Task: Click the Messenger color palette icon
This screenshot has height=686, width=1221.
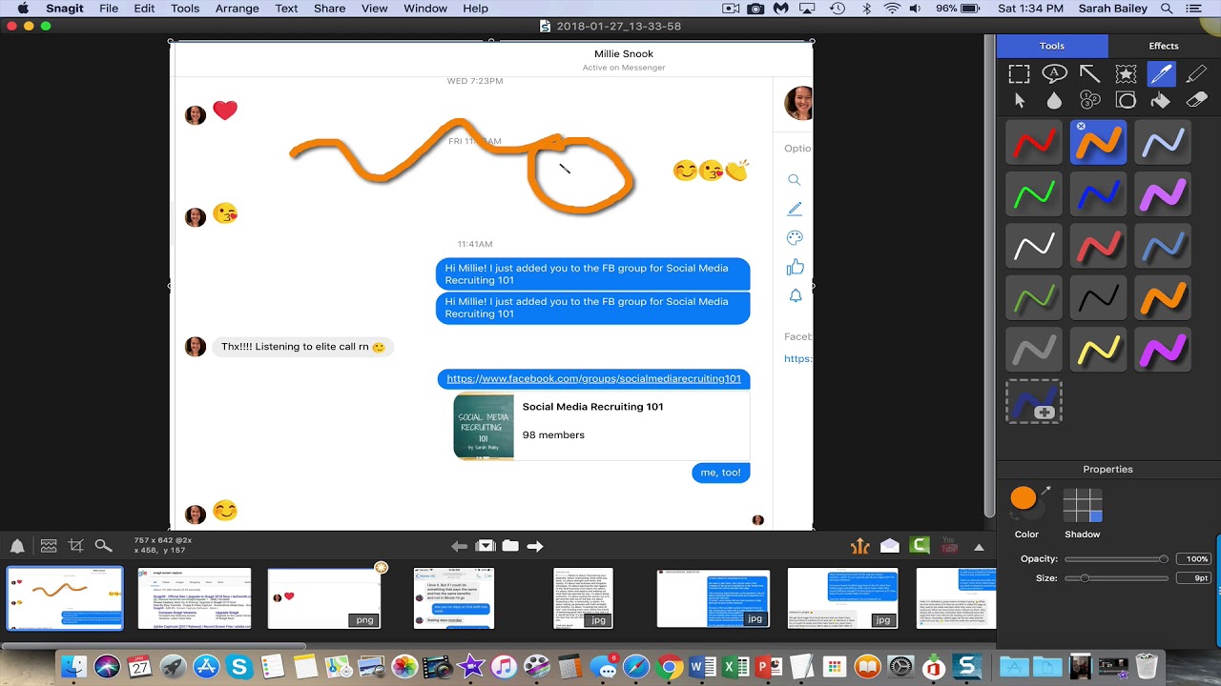Action: point(795,238)
